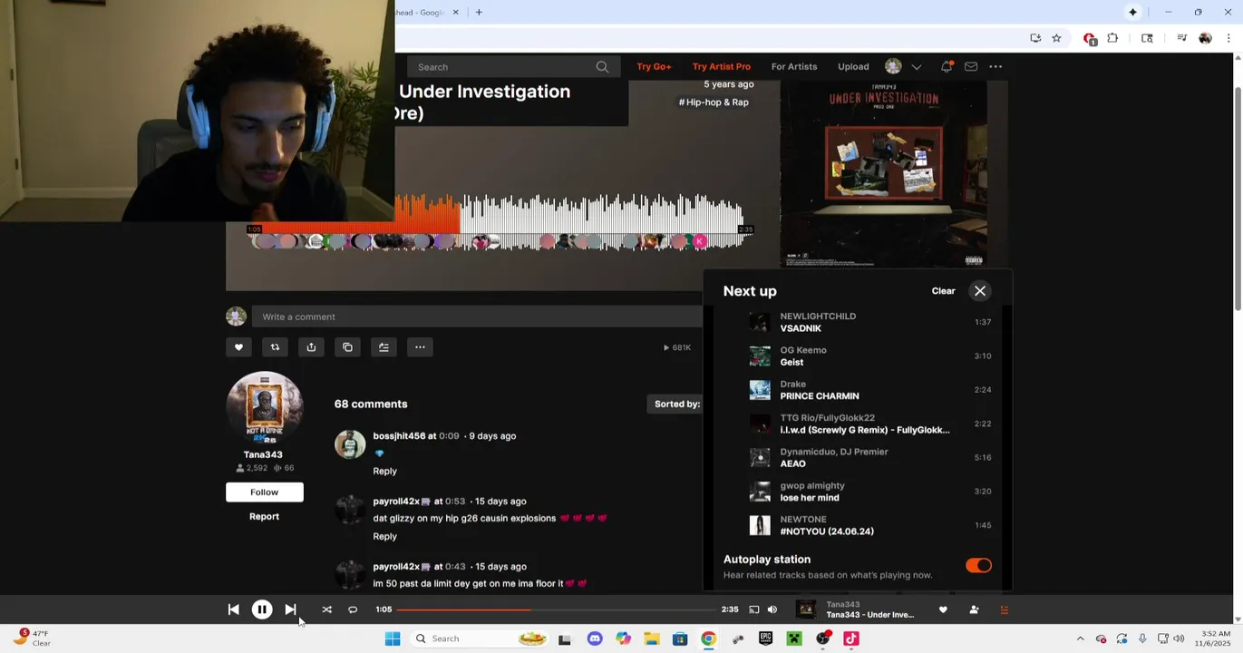Open the Windows Start menu

393,638
